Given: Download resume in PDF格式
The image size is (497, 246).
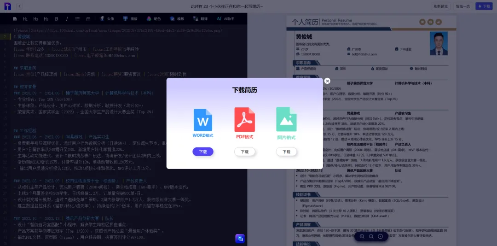Looking at the screenshot, I should pyautogui.click(x=245, y=152).
